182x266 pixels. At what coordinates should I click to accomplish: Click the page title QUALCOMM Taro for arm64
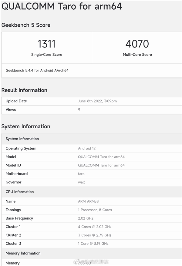(x=62, y=6)
